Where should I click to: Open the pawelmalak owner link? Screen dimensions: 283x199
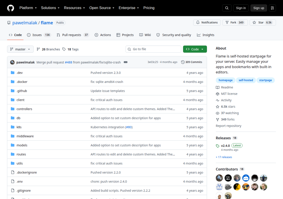coord(25,23)
